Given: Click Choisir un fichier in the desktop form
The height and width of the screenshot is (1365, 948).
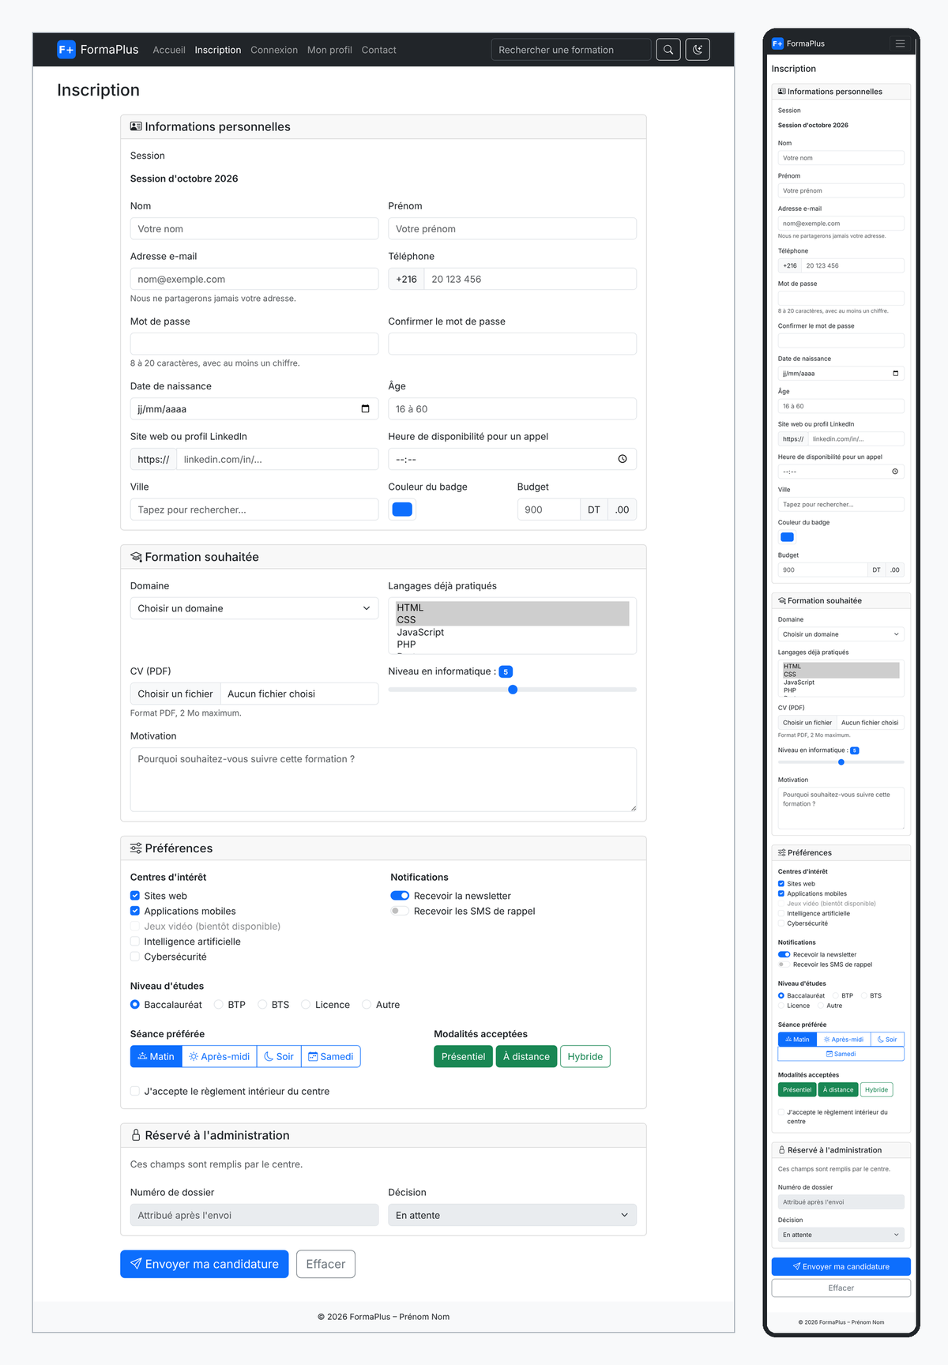Looking at the screenshot, I should [x=175, y=694].
